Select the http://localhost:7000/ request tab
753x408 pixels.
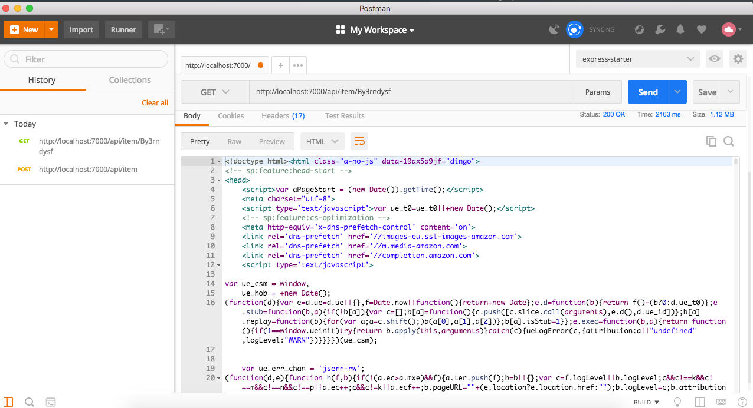point(224,65)
